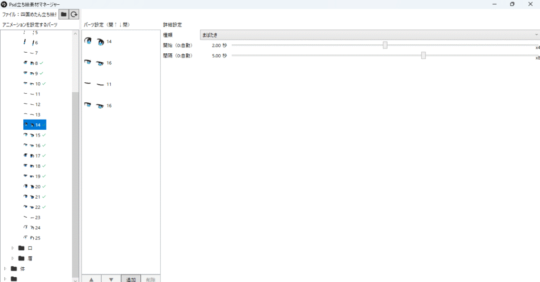Click the 開始 slider handle

[x=385, y=45]
